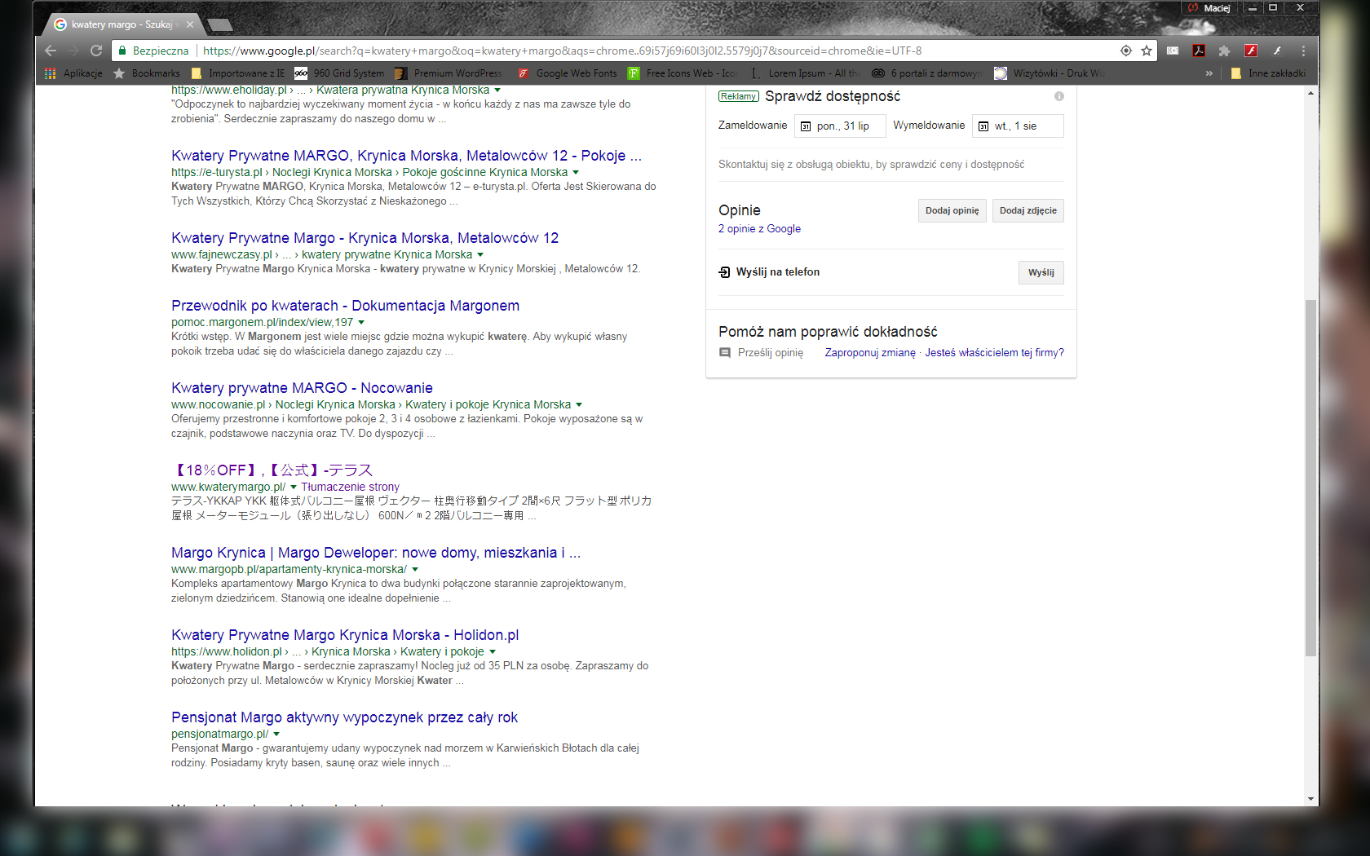Go back to previous page
The image size is (1370, 856).
pos(51,51)
